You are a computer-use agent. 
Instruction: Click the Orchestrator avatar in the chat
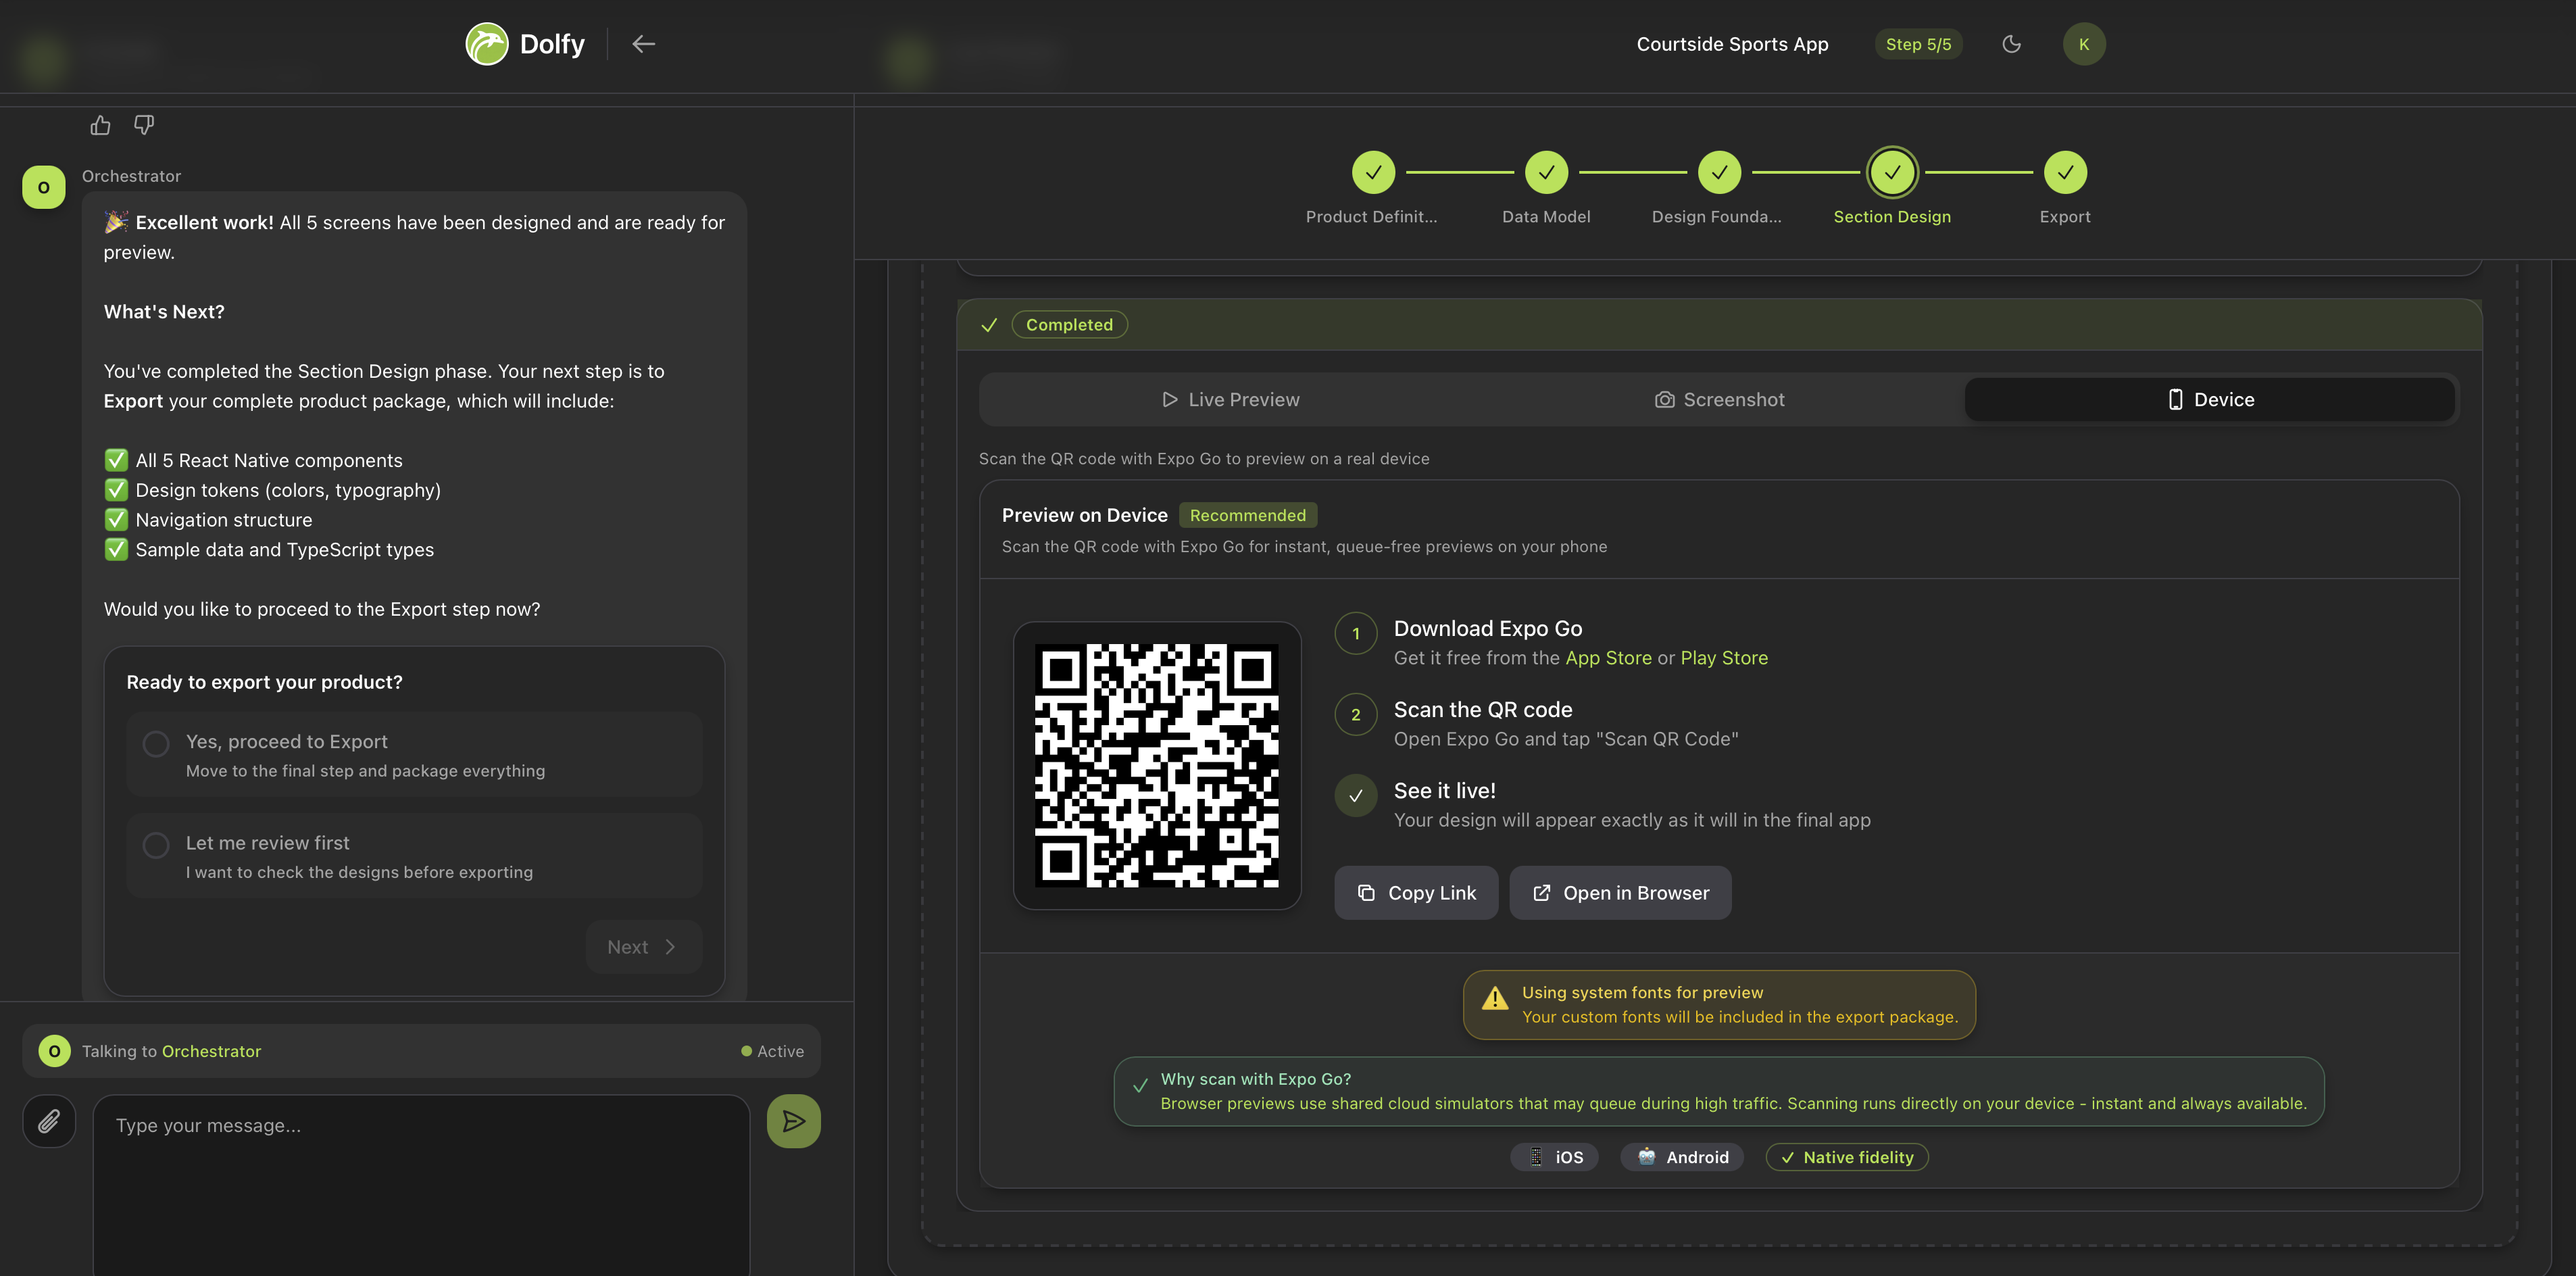43,186
